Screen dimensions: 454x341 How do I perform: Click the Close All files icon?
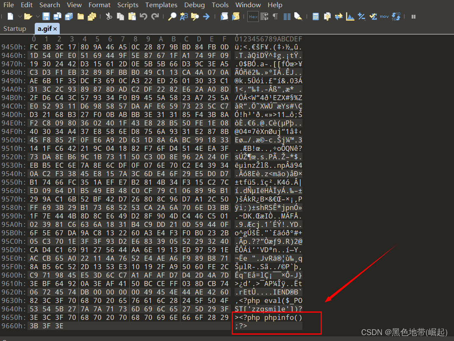(x=92, y=16)
